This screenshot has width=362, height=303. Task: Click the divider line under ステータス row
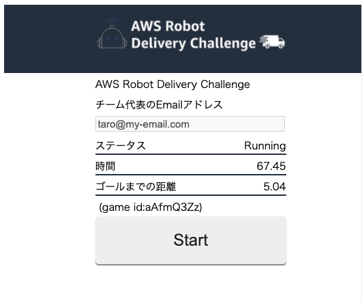(191, 154)
